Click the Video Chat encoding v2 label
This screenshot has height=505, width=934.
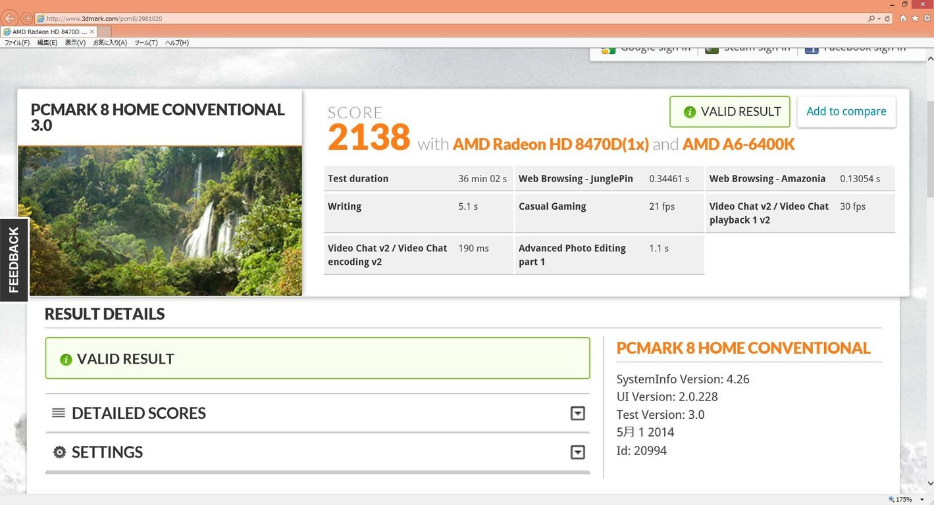click(x=388, y=255)
